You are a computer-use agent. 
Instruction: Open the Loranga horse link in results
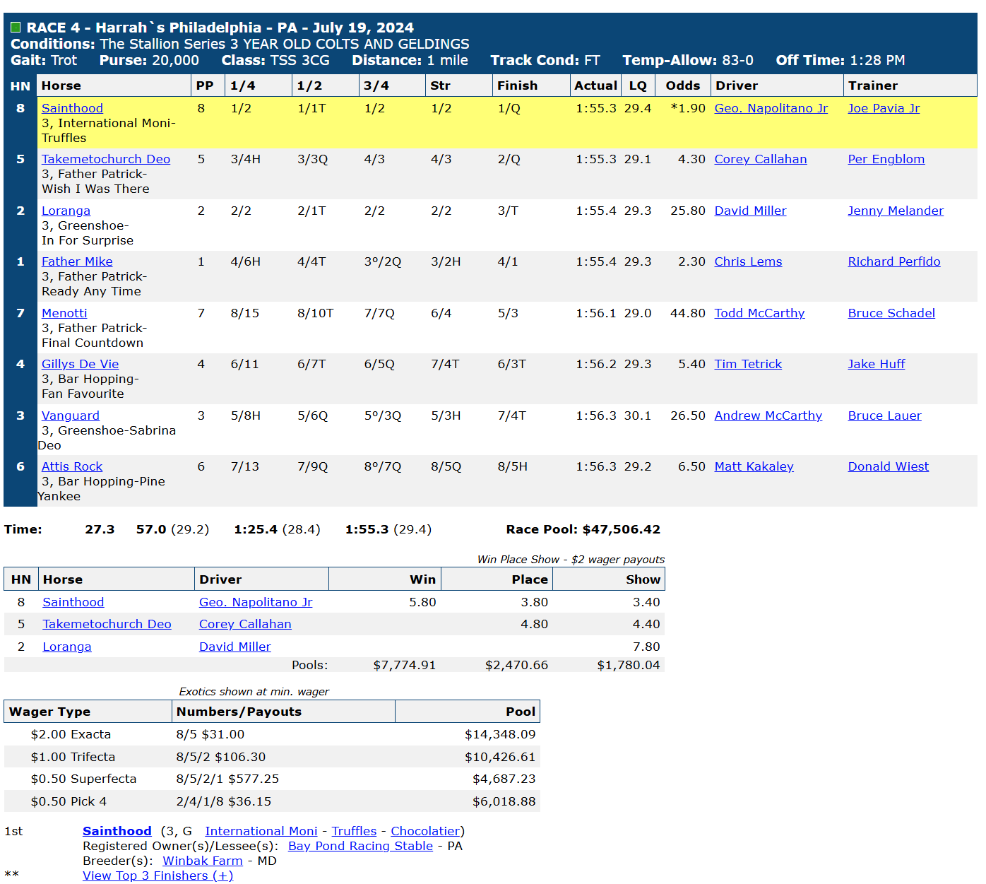66,211
